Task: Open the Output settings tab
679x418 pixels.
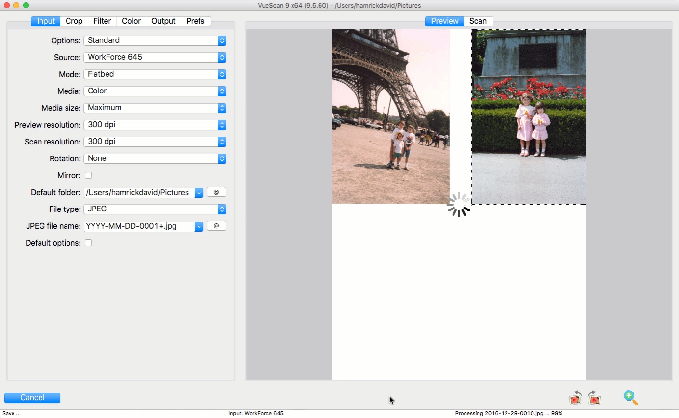Action: (x=163, y=21)
